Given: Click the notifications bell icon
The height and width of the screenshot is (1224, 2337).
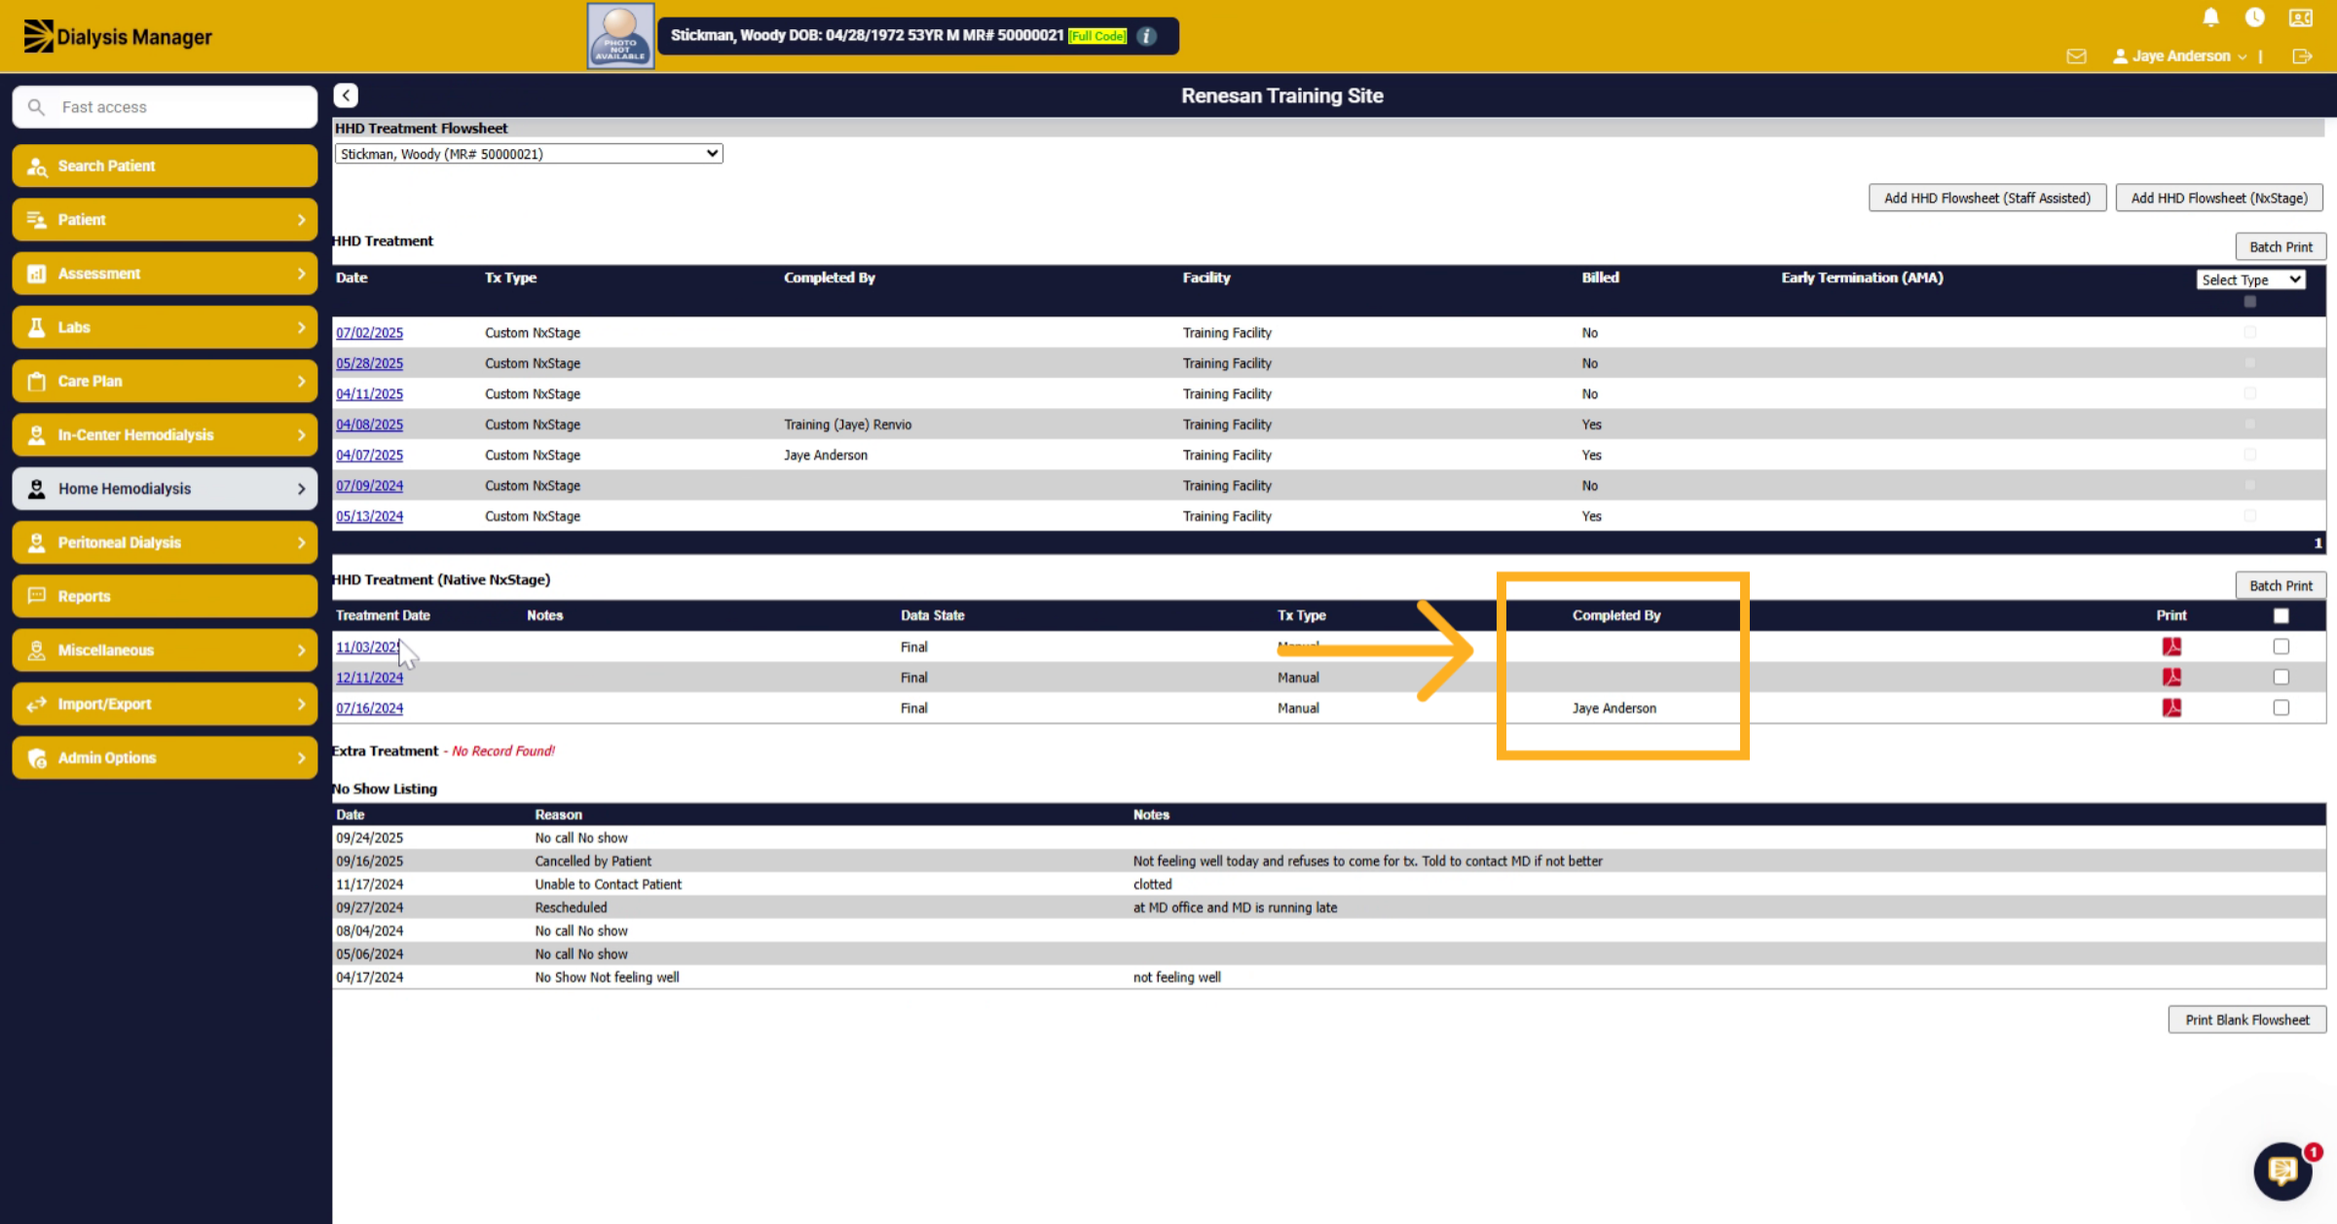Looking at the screenshot, I should 2210,18.
